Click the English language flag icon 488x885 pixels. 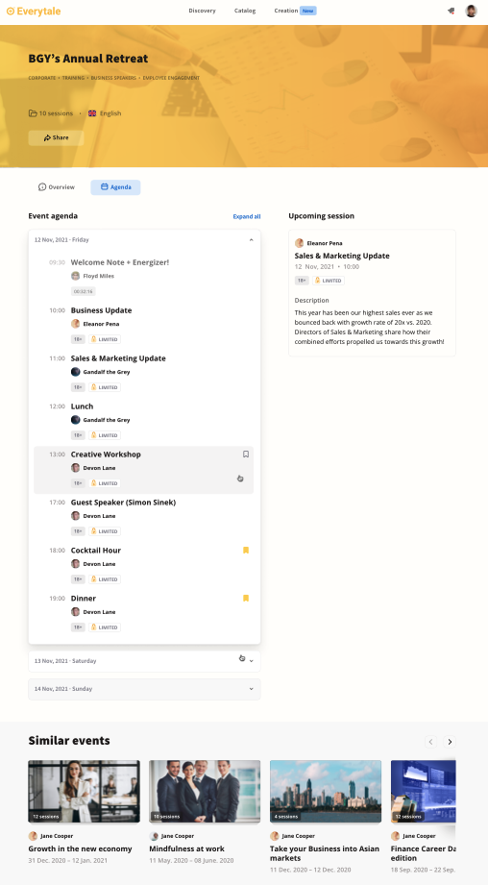[92, 113]
